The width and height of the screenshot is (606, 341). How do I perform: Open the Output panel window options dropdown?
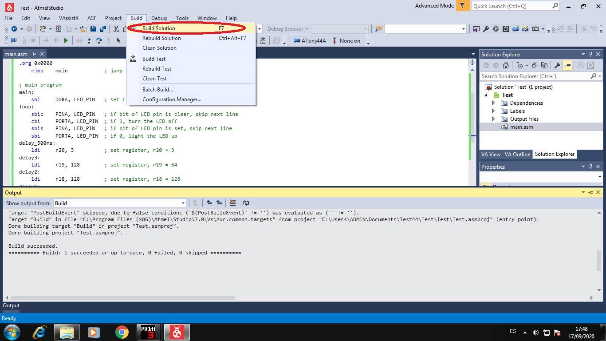[x=584, y=192]
